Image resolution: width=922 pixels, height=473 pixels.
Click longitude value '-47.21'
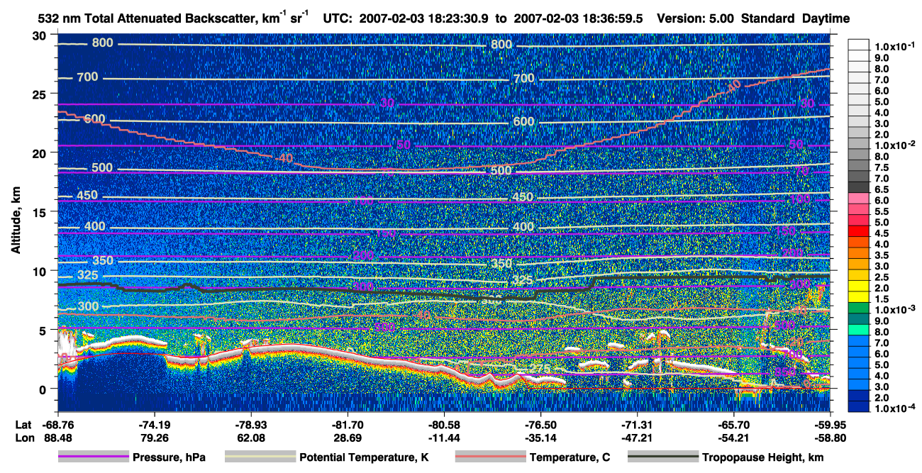tap(637, 438)
